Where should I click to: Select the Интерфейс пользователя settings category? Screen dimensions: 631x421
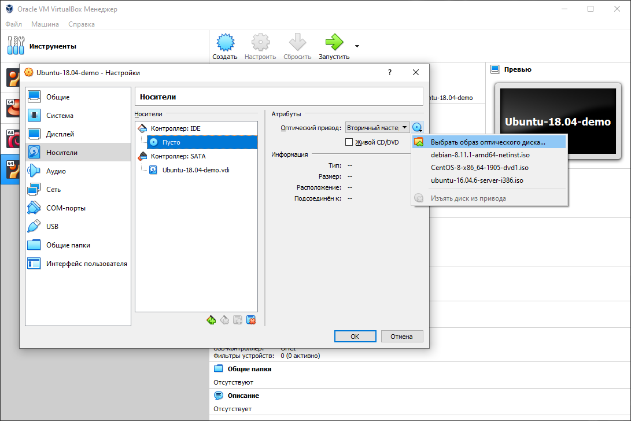[78, 264]
